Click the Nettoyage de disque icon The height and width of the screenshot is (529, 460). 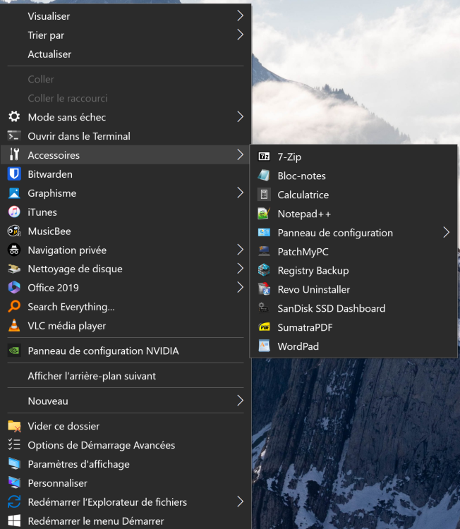click(x=14, y=269)
